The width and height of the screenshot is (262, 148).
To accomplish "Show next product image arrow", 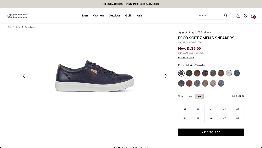I will coord(166,76).
